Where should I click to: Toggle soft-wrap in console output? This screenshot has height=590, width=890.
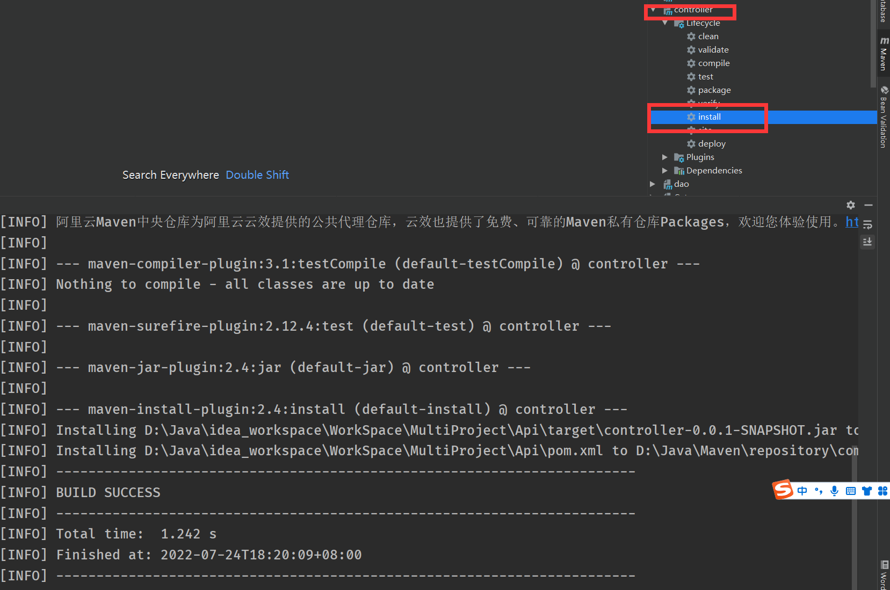[x=867, y=224]
